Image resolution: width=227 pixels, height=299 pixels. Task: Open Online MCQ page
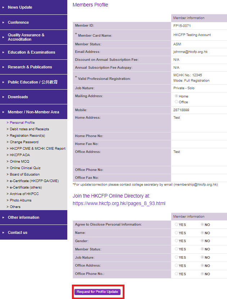[19, 162]
